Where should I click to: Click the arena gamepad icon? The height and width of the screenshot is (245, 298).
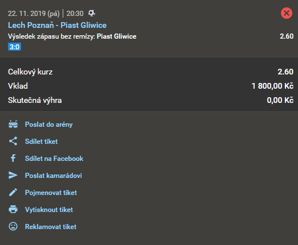[13, 124]
